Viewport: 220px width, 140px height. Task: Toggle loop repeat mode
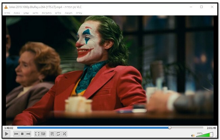(58, 134)
